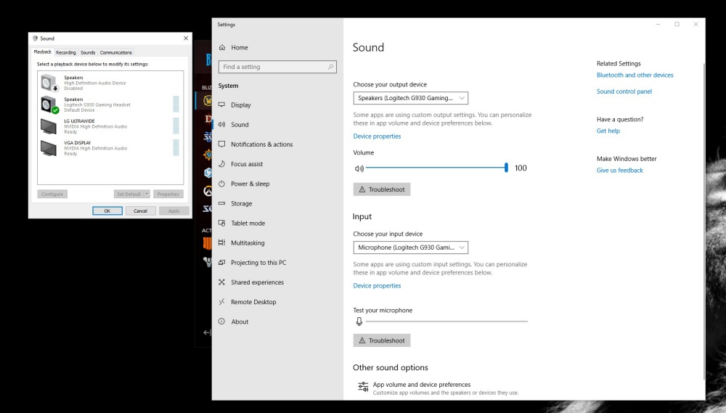Image resolution: width=726 pixels, height=413 pixels.
Task: Open Display settings via monitor icon
Action: coord(221,105)
